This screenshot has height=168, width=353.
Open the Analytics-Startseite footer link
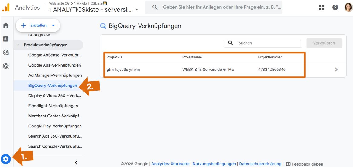[x=170, y=164]
